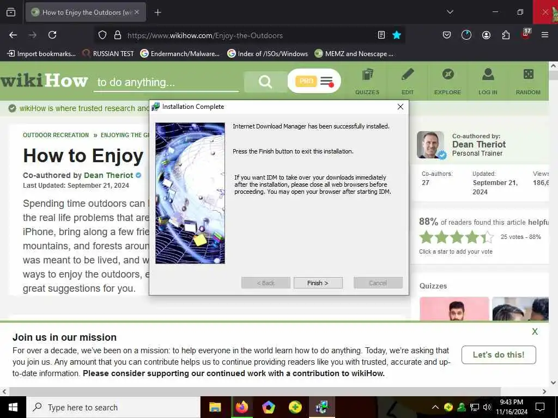This screenshot has width=558, height=418.
Task: Dismiss the Join us mission banner
Action: click(x=535, y=331)
